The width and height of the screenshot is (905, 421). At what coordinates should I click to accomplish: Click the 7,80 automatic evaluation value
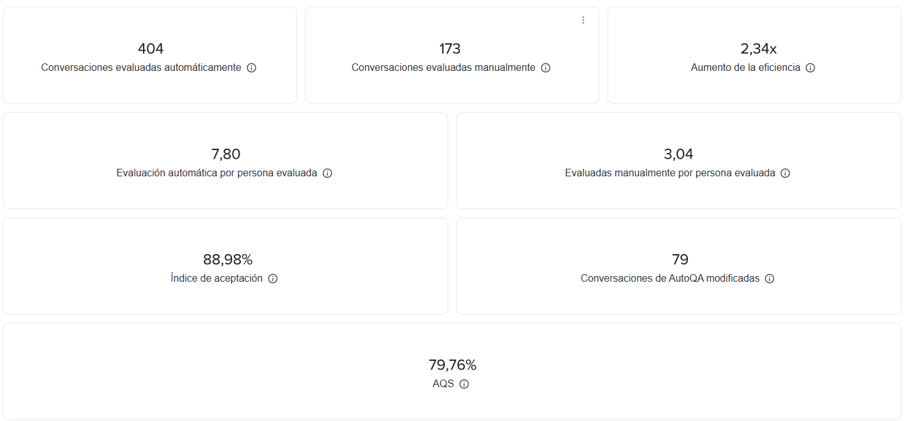(x=226, y=154)
